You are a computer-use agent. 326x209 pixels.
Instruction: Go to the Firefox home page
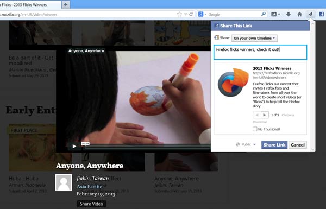pyautogui.click(x=299, y=14)
